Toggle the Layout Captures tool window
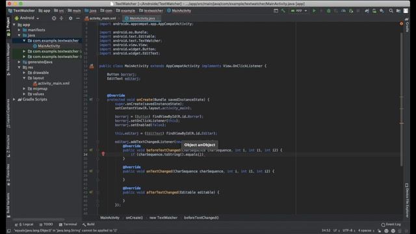The image size is (416, 234). tap(8, 113)
